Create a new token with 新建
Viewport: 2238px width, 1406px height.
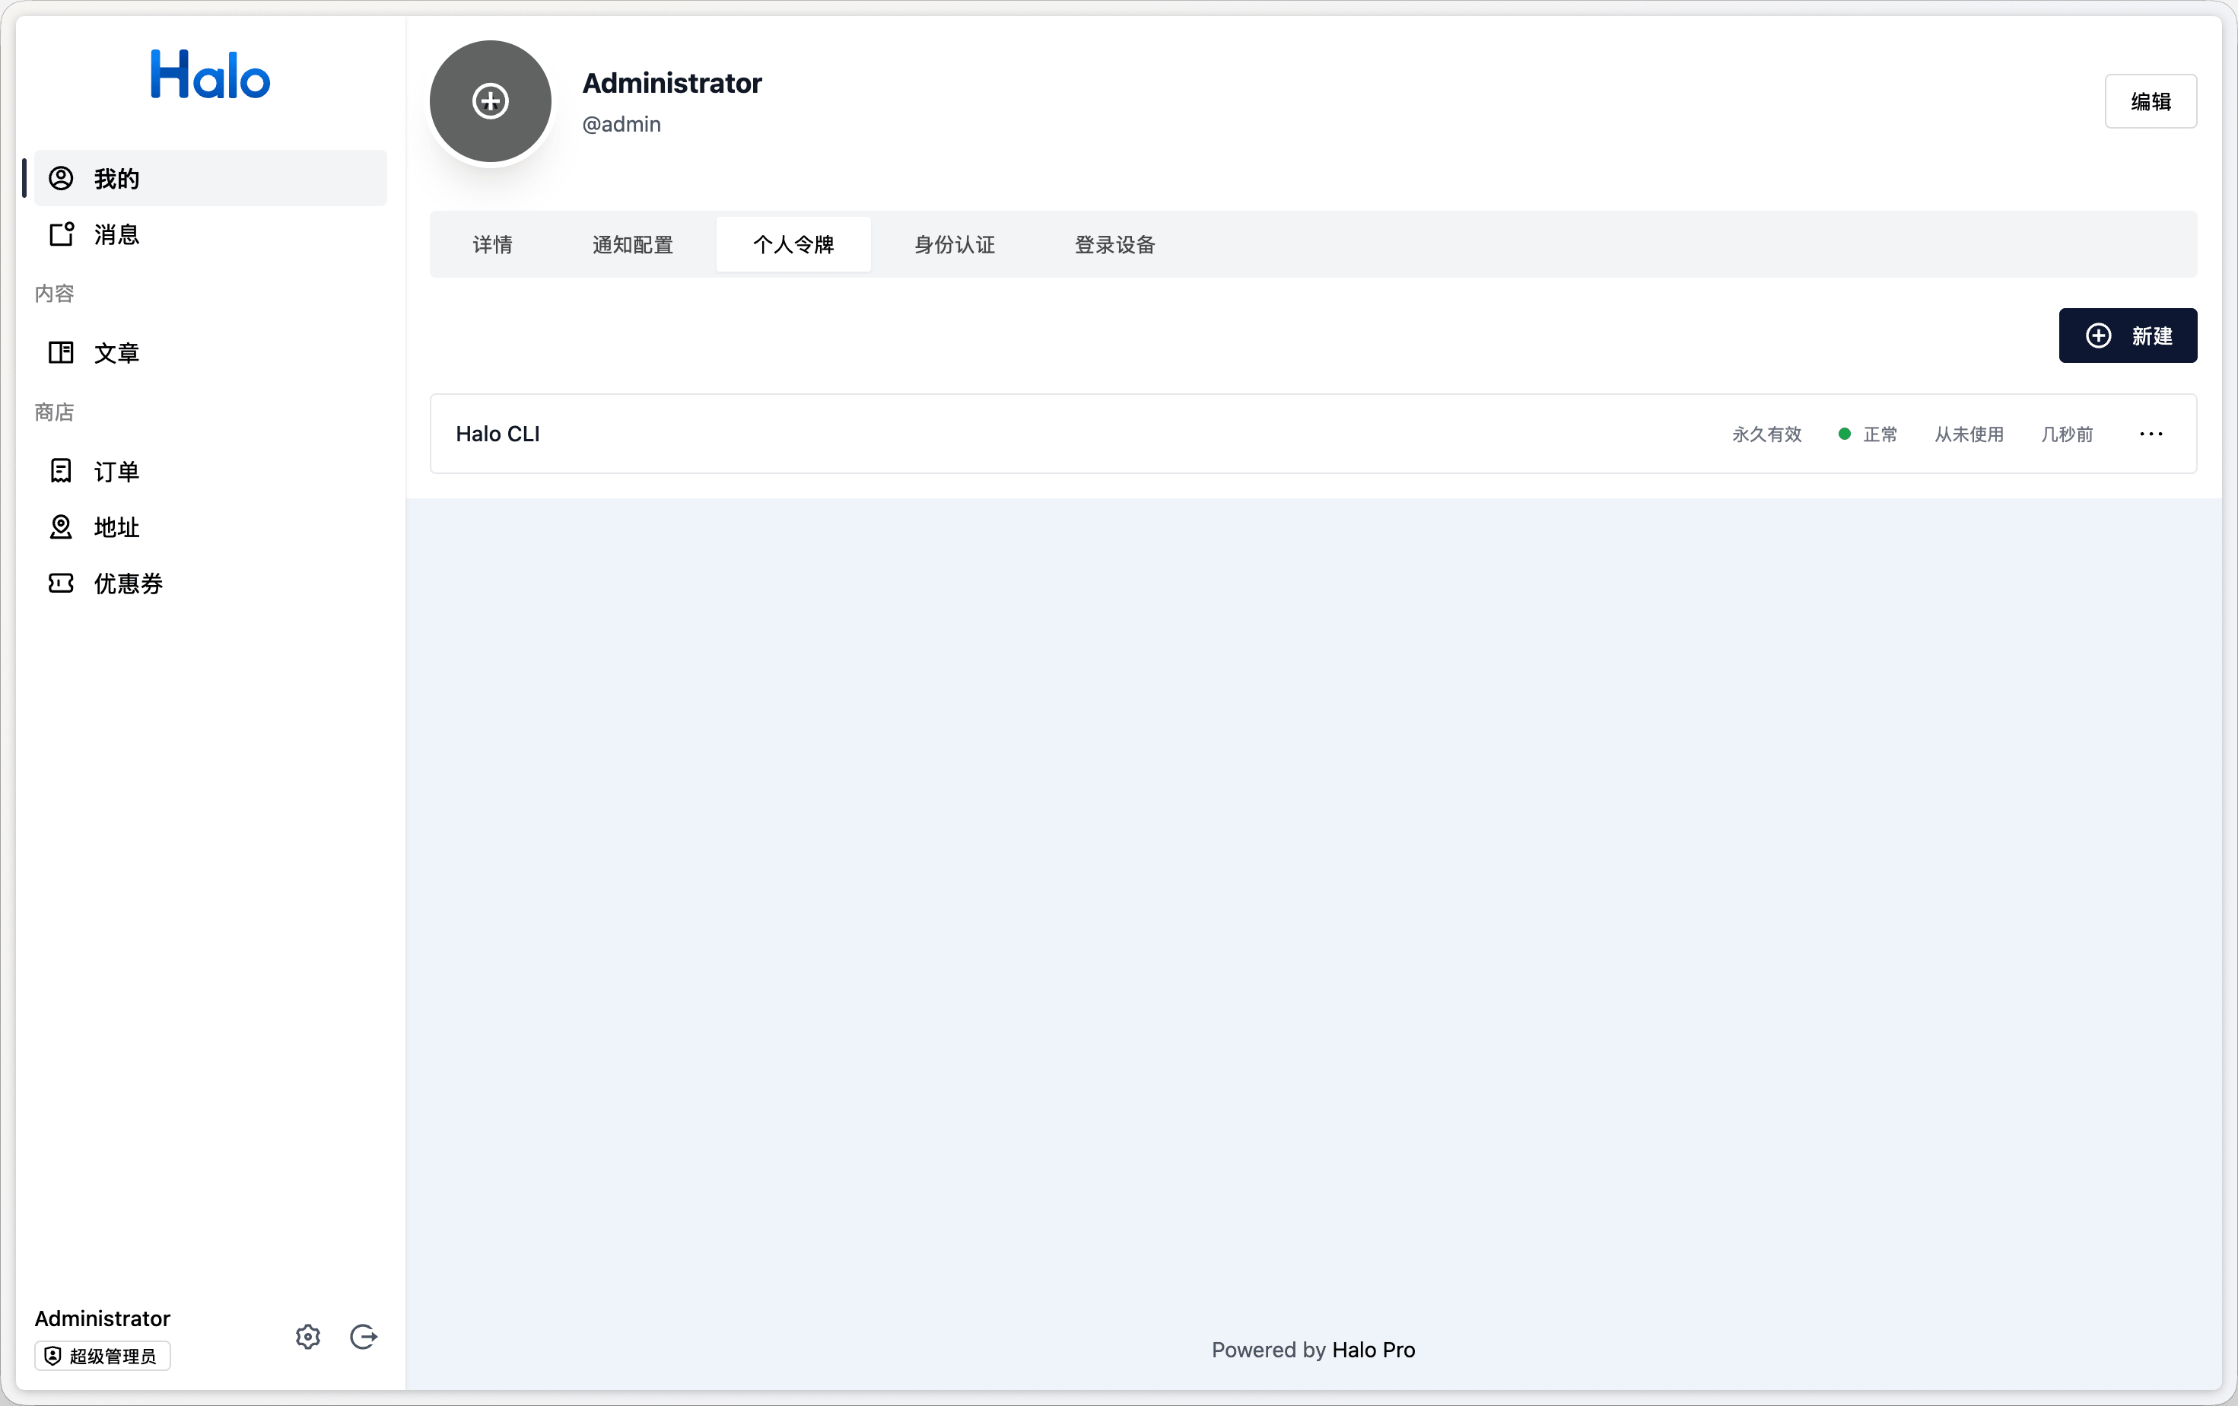click(2128, 336)
